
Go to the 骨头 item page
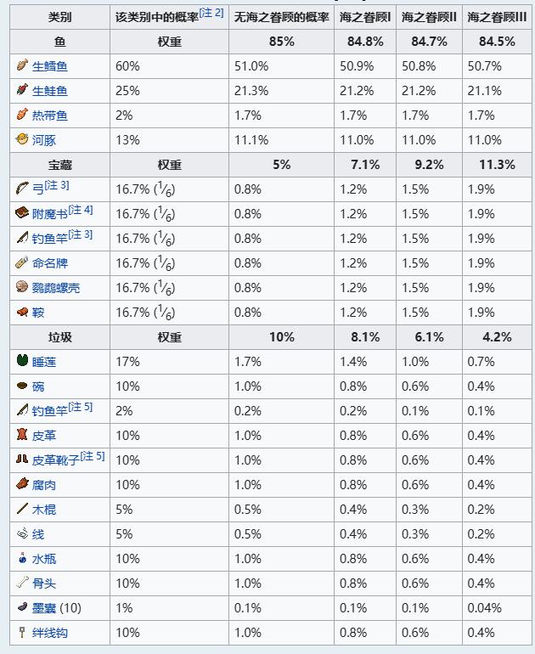click(44, 584)
